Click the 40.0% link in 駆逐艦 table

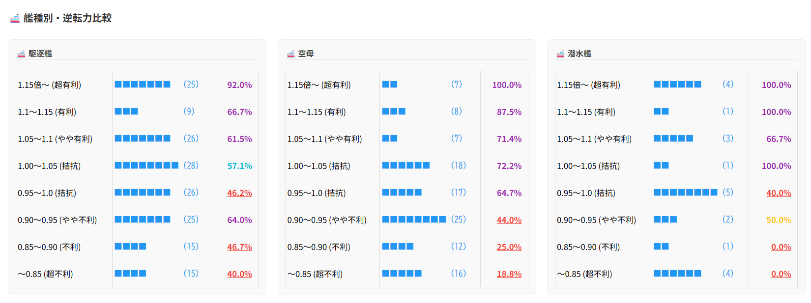[239, 274]
